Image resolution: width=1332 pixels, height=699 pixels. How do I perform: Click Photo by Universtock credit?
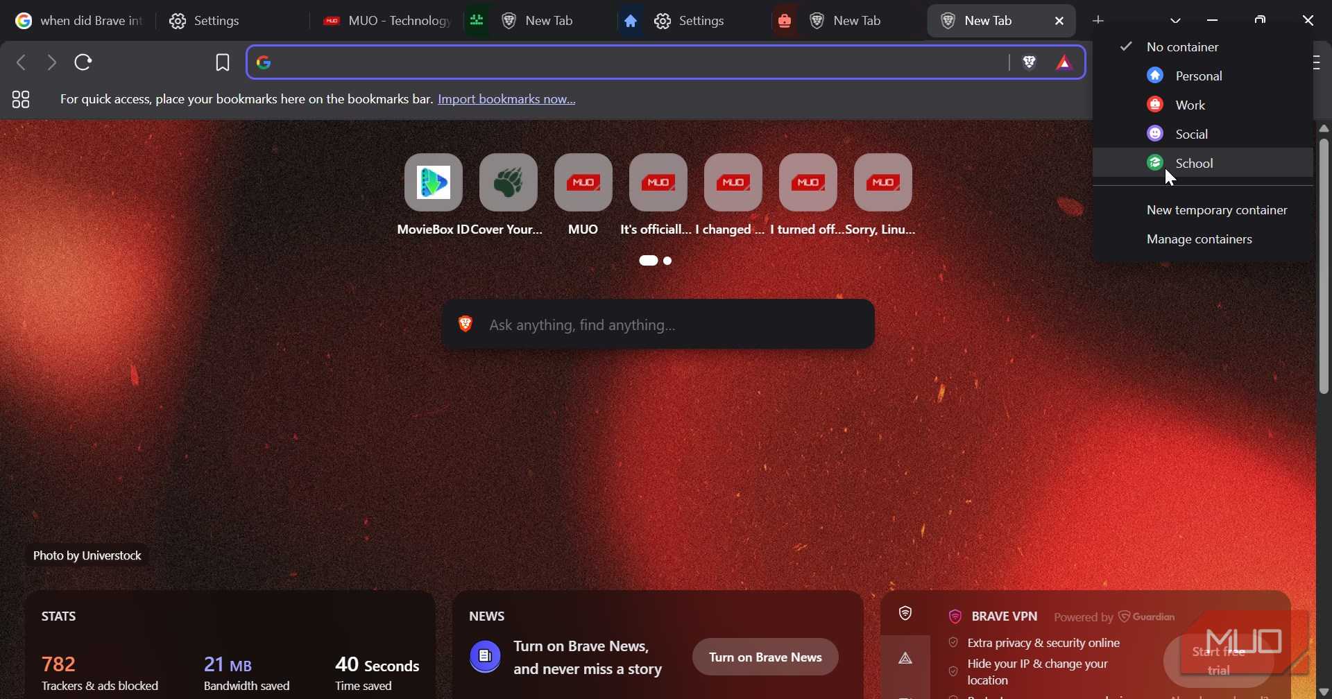(87, 556)
